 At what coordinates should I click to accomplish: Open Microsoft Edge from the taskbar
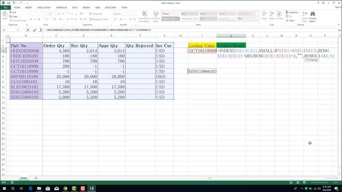(x=30, y=188)
